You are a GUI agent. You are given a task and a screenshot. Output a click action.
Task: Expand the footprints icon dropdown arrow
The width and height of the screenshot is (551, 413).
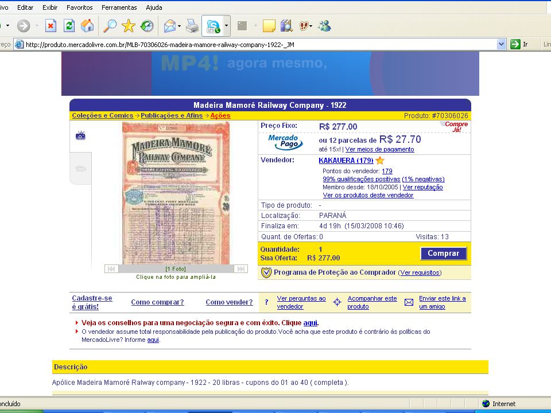(311, 26)
